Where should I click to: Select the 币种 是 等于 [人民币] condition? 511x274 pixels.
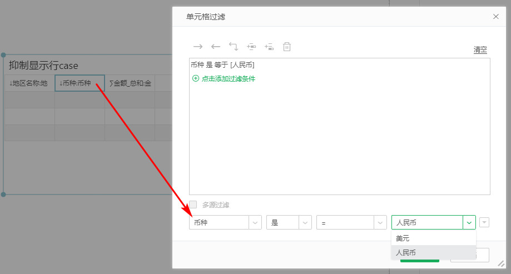223,65
